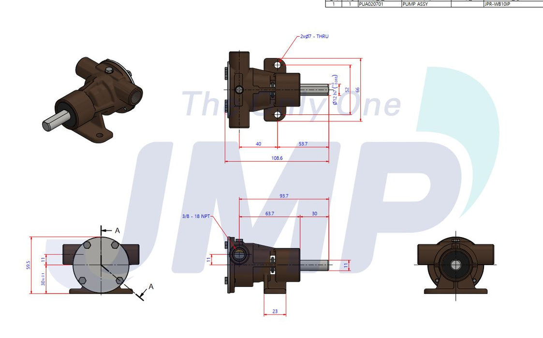The height and width of the screenshot is (338, 543).
Task: Click the 53.7 dimension value
Action: [x=303, y=144]
